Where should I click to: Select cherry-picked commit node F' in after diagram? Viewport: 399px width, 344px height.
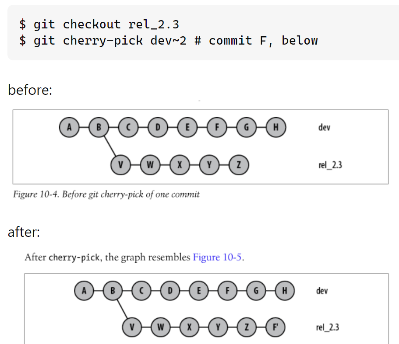(275, 327)
